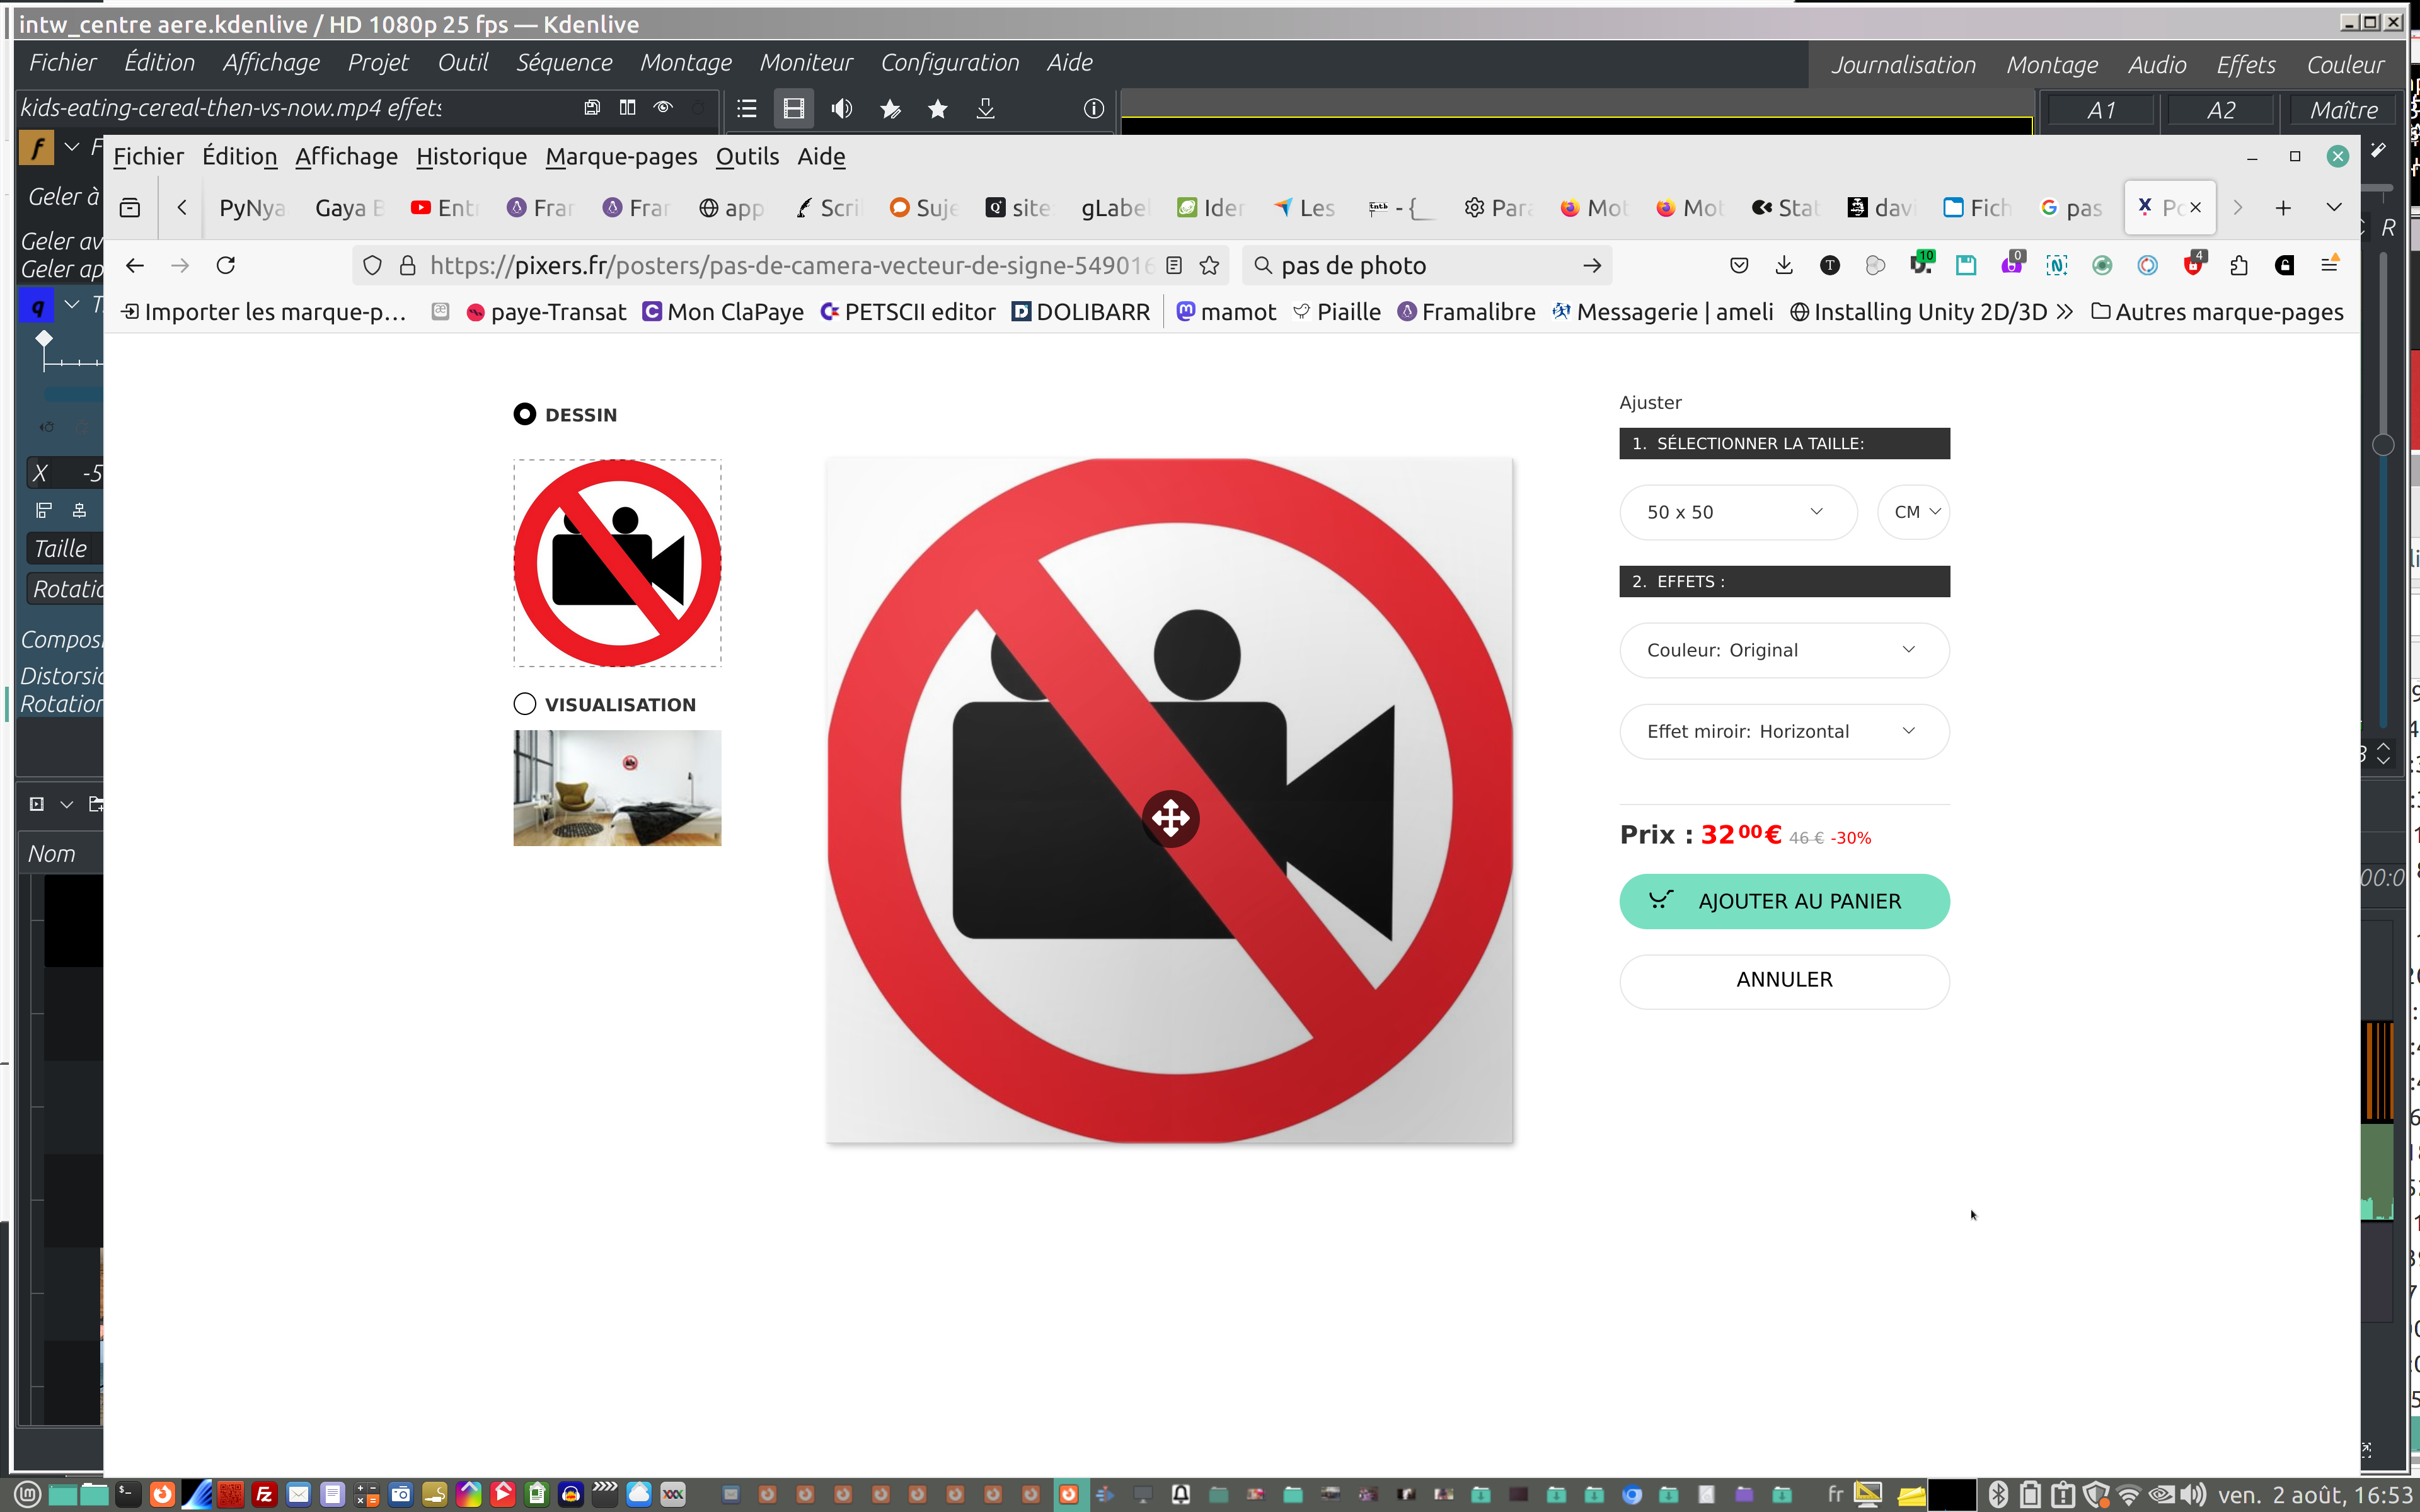Open the Marque-pages menu

click(621, 156)
